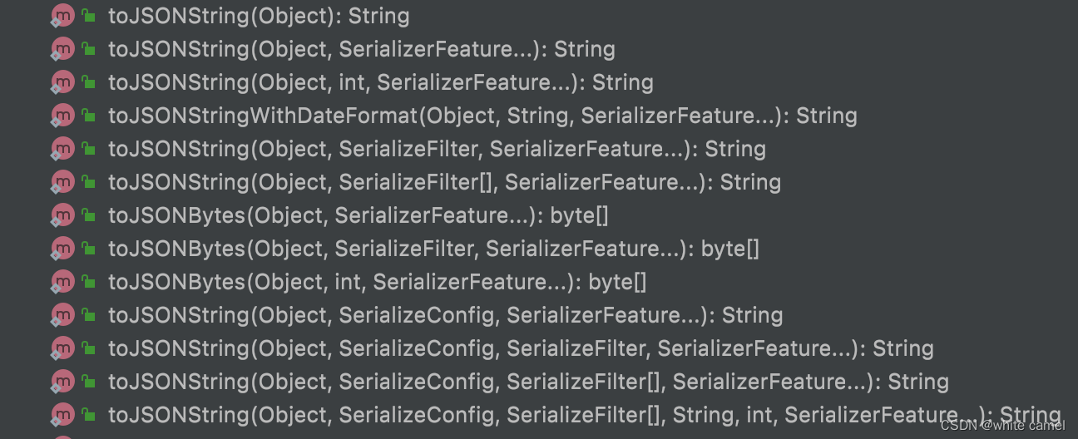Select toJSONString method with String, int parameters
Image resolution: width=1078 pixels, height=439 pixels.
tap(584, 415)
